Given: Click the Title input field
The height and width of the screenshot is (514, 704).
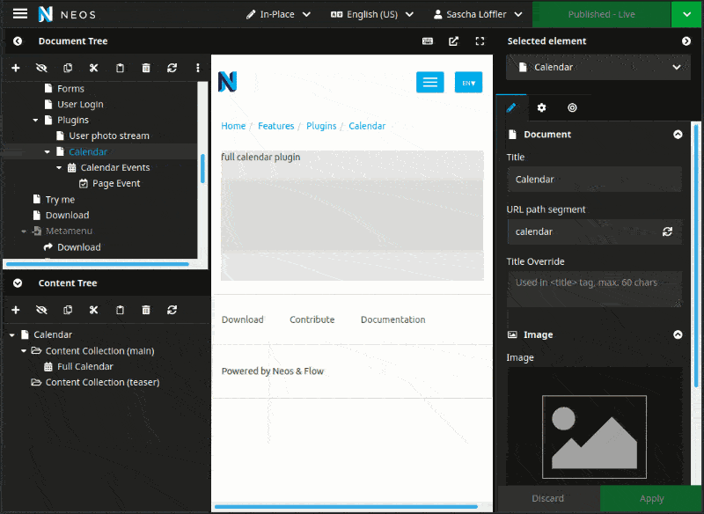Looking at the screenshot, I should coord(595,180).
